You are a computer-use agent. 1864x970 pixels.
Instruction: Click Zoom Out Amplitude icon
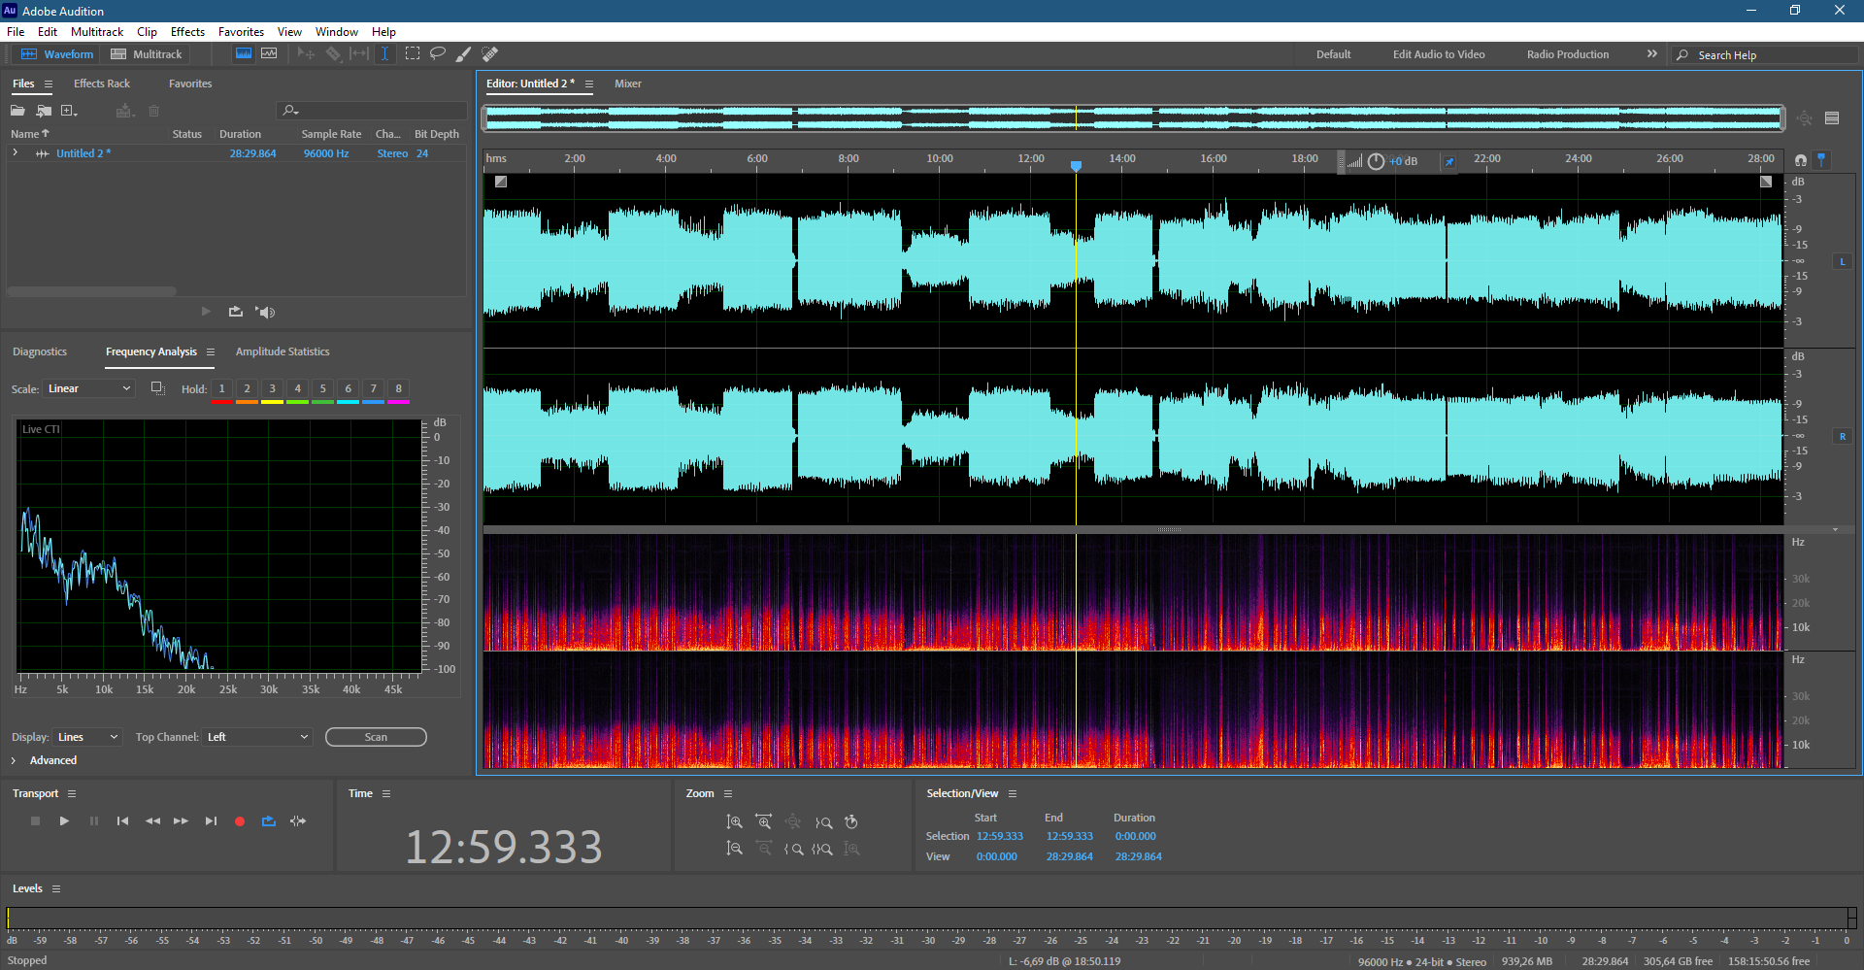click(x=735, y=849)
